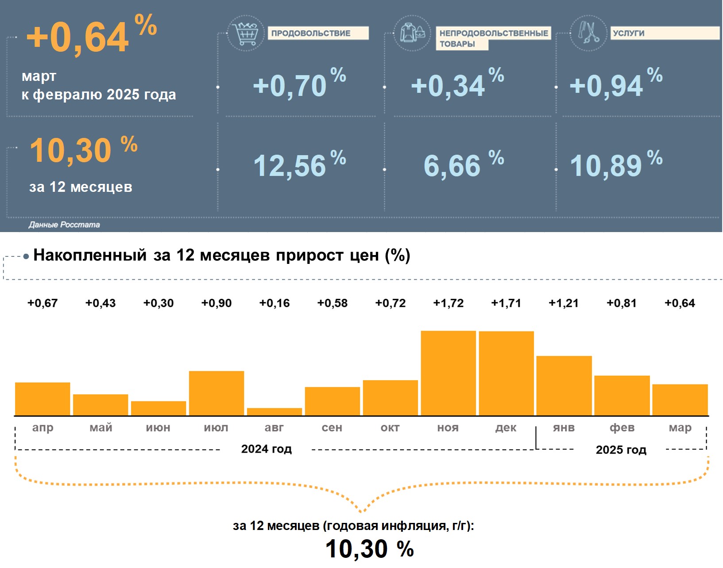Click the сен bar in the chart
The width and height of the screenshot is (723, 568).
point(333,401)
